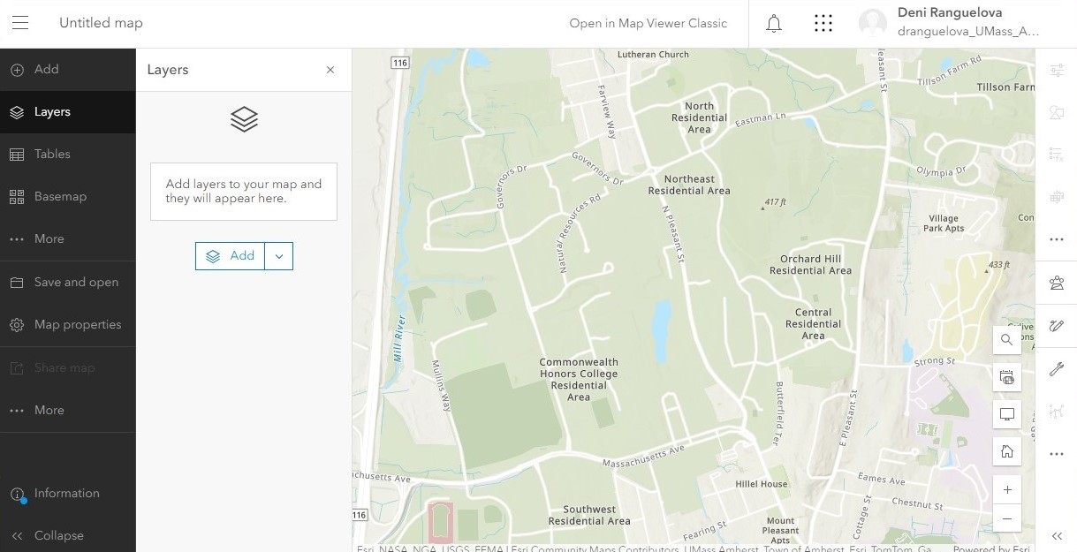Click stacked-windows widget below search

(x=1006, y=377)
